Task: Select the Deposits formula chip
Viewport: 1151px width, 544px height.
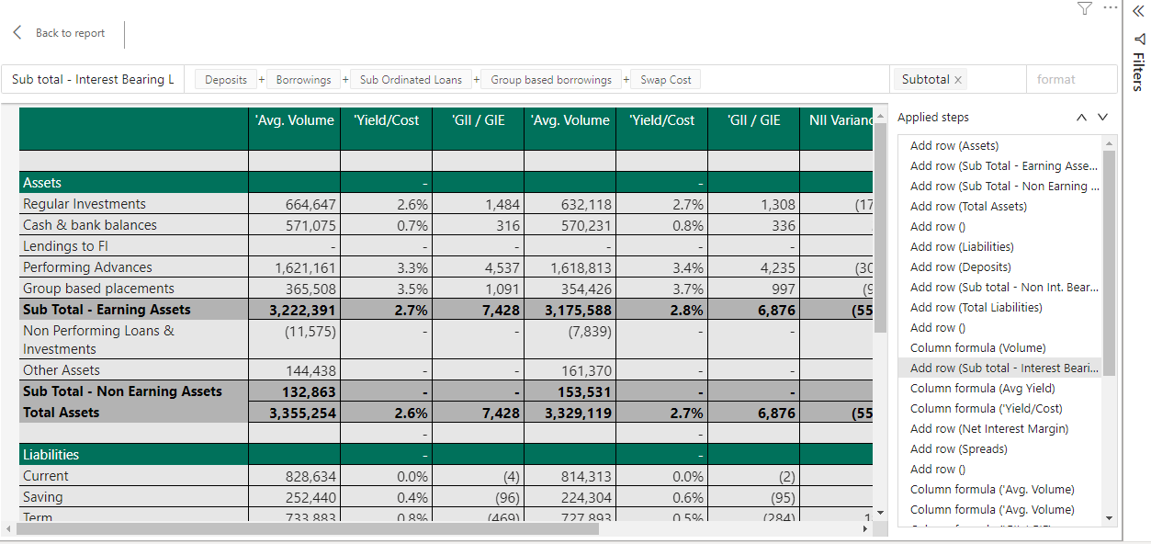Action: [x=226, y=80]
